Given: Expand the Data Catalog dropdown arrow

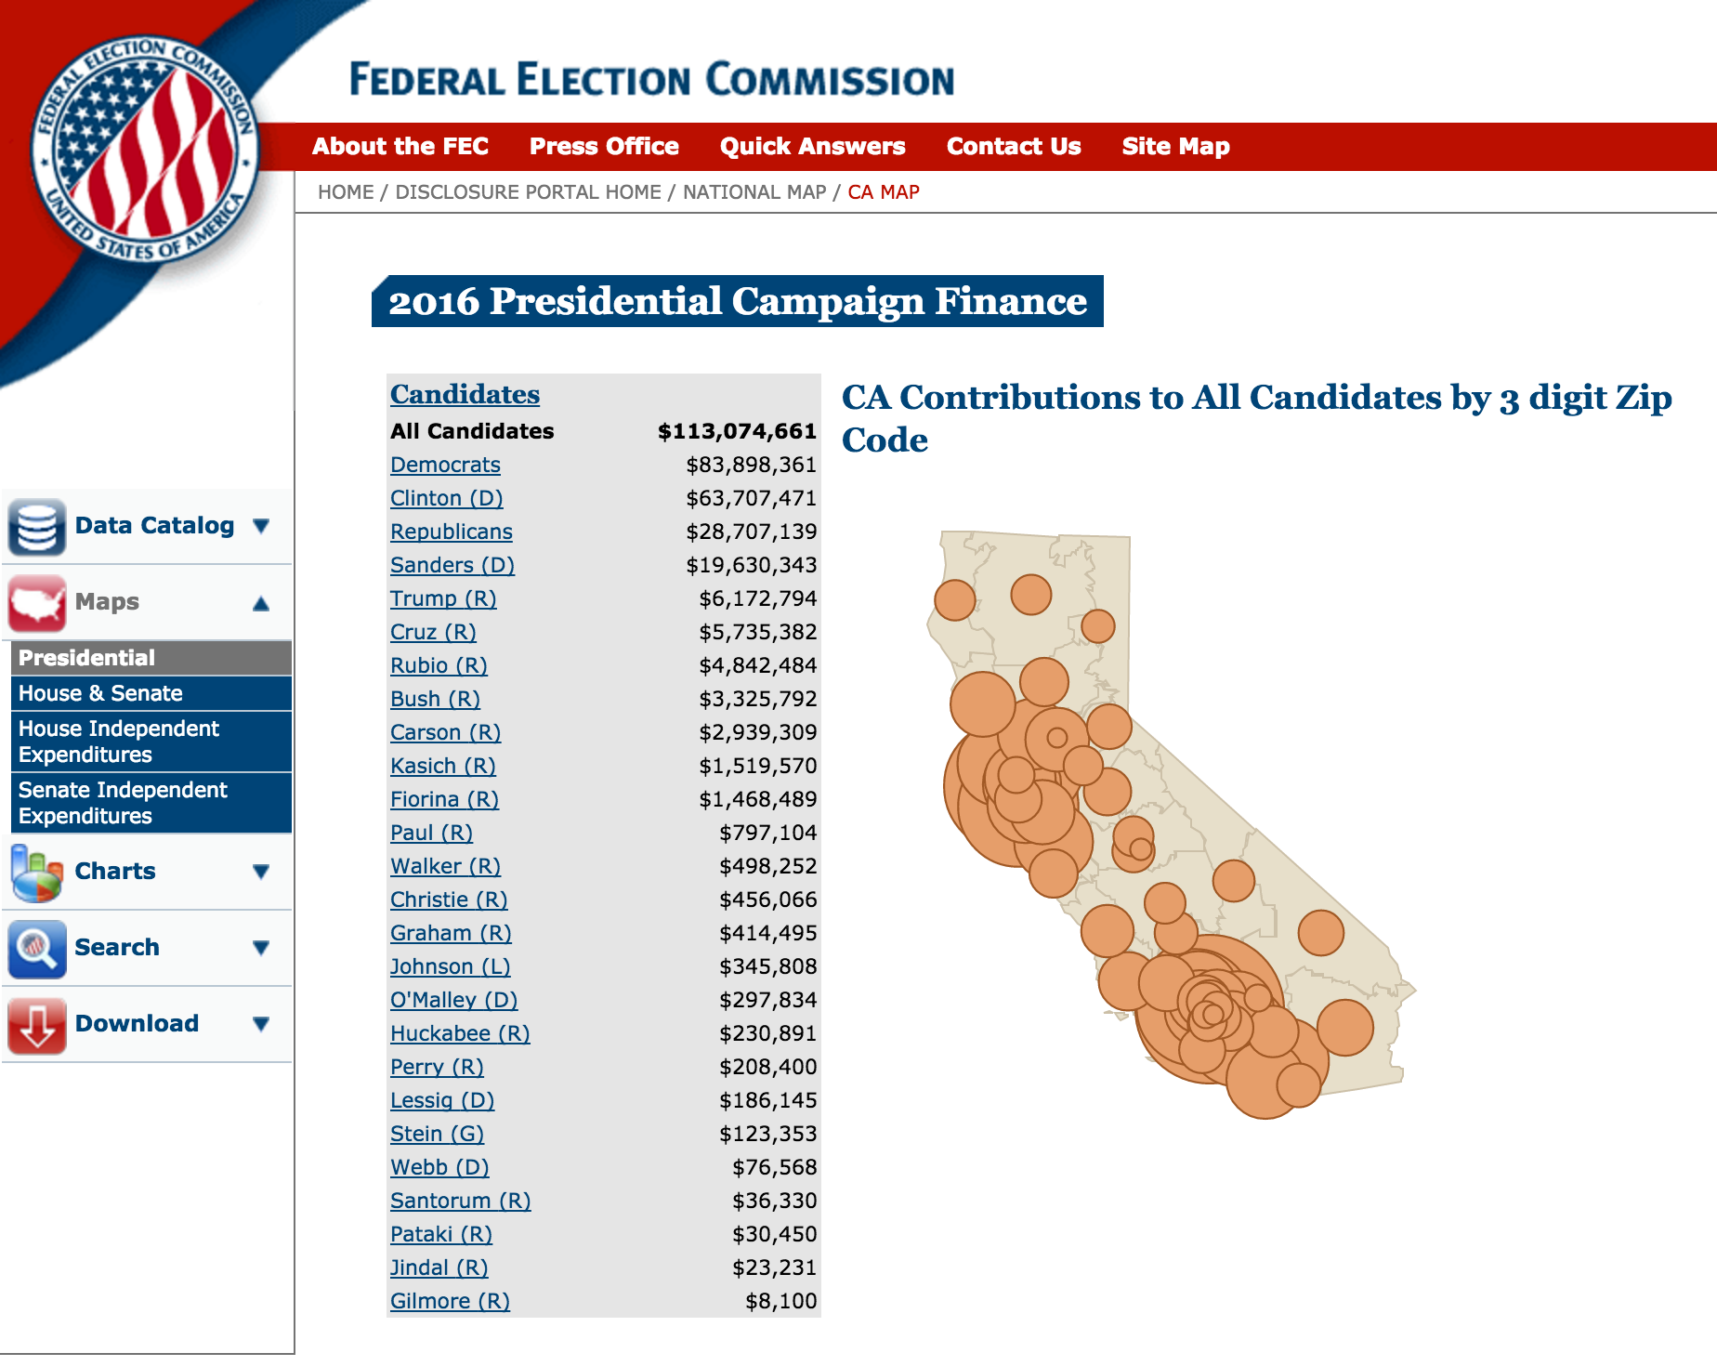Looking at the screenshot, I should pyautogui.click(x=261, y=527).
